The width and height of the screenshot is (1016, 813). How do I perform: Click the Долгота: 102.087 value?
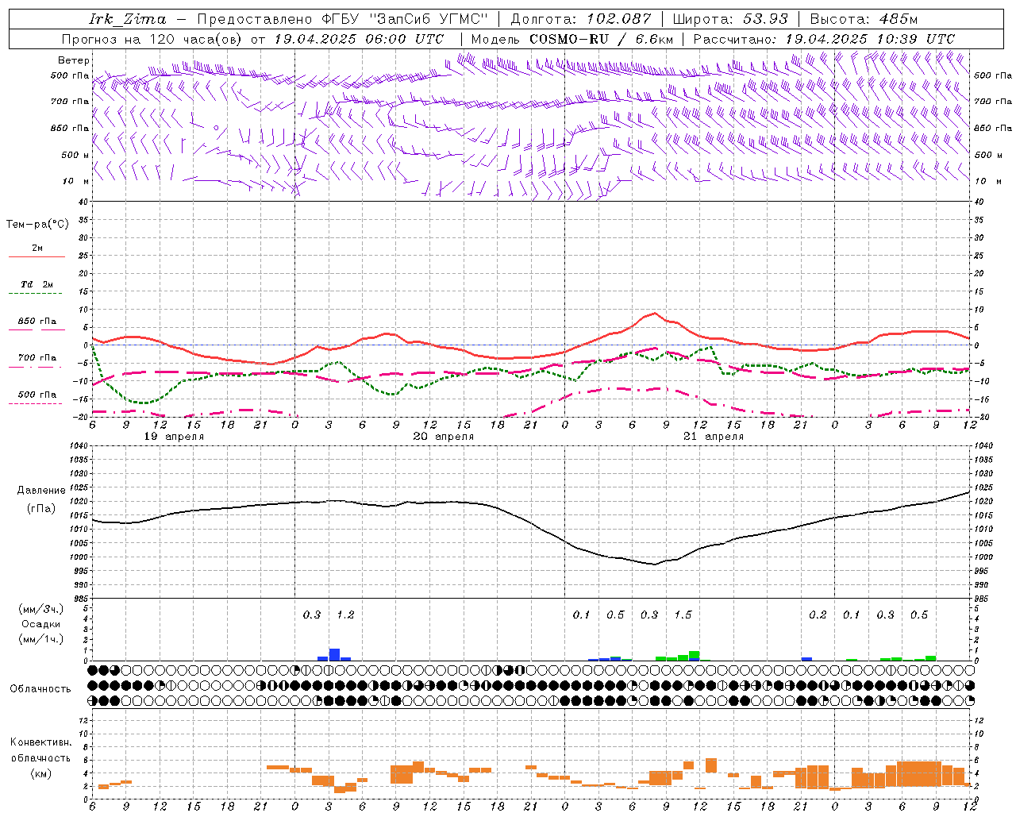(581, 19)
